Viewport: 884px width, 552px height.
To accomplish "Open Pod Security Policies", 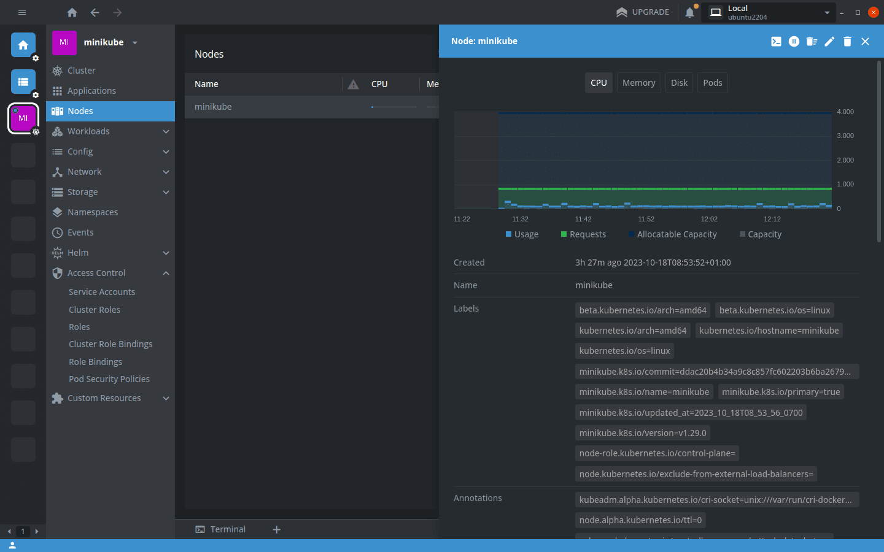I will click(x=109, y=379).
